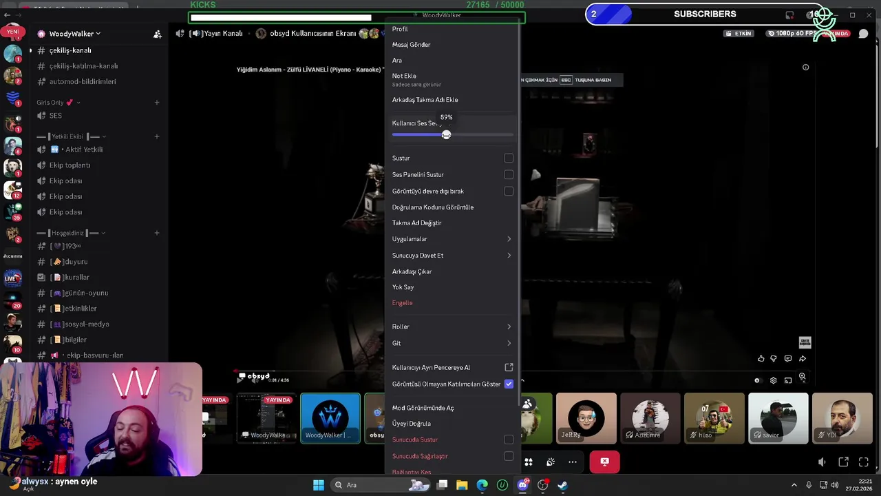The width and height of the screenshot is (881, 496).
Task: Expand the Uygulamalar submenu
Action: 452,239
